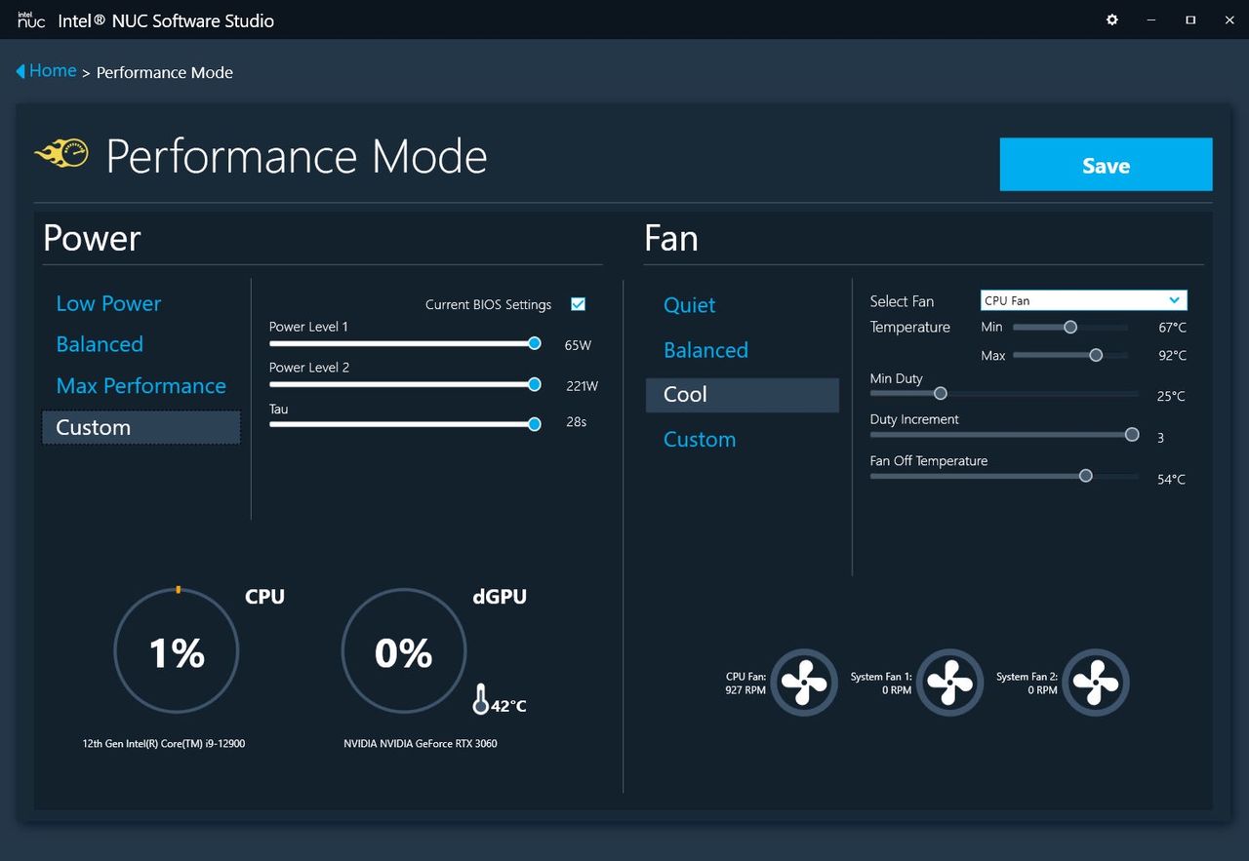Select the Custom power mode
This screenshot has width=1249, height=861.
pyautogui.click(x=141, y=427)
